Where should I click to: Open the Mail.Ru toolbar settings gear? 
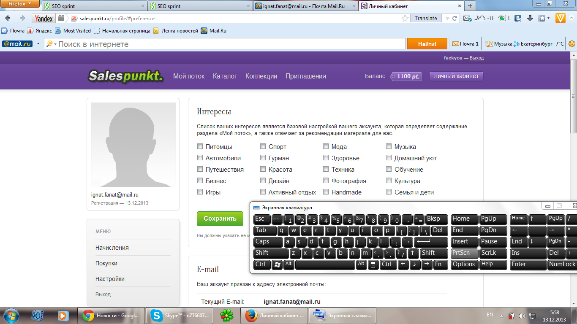pyautogui.click(x=572, y=44)
